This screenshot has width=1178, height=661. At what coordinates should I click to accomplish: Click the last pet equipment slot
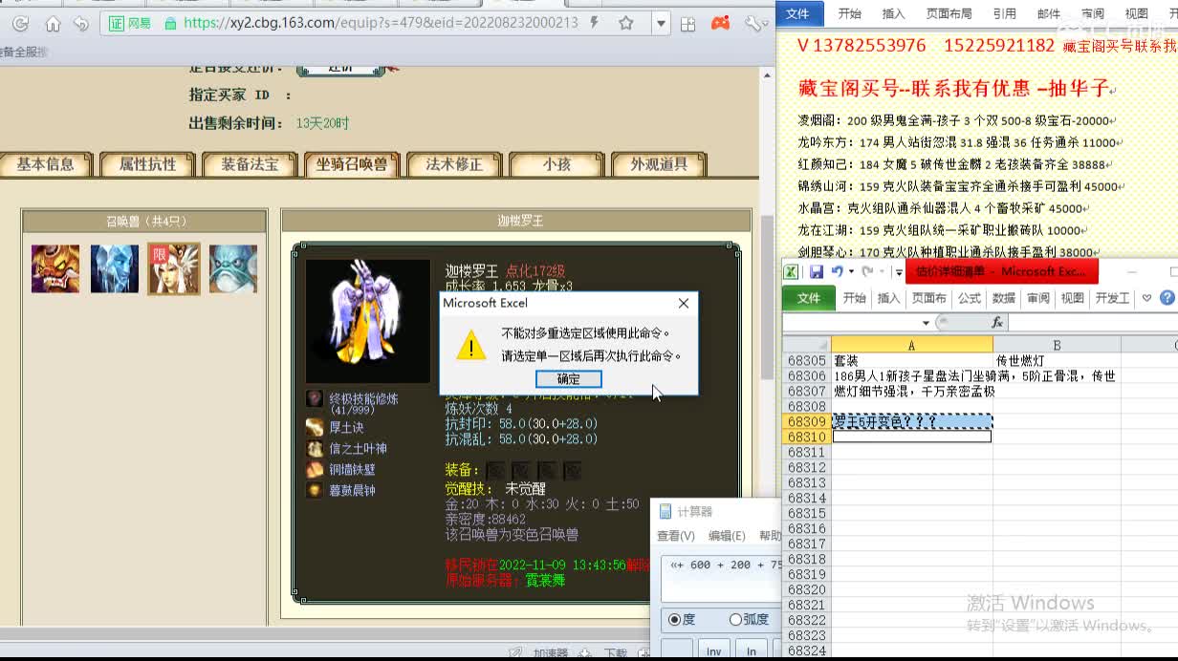click(x=572, y=470)
